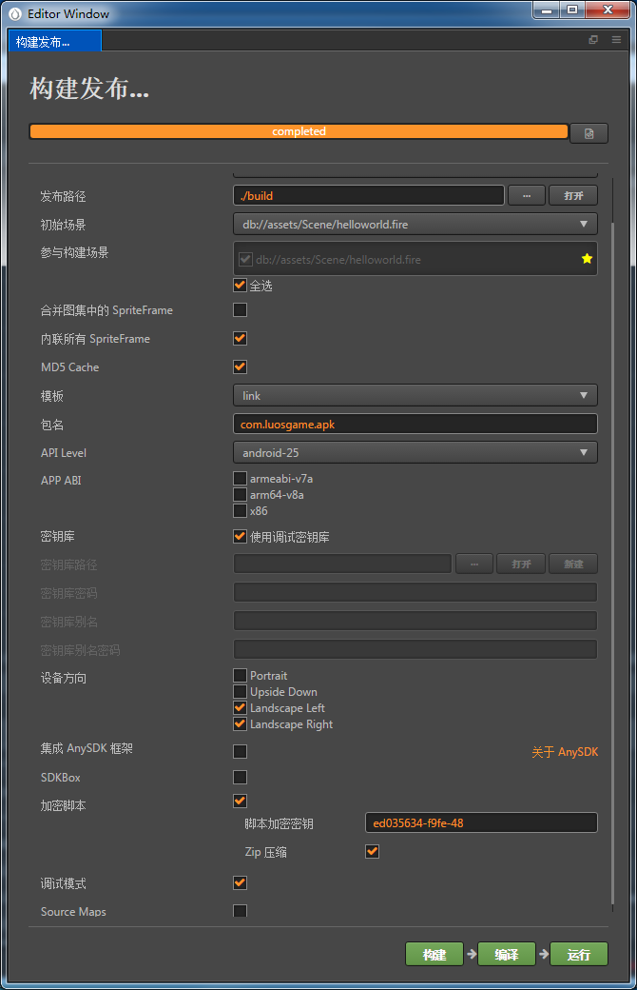Enable Upside Down orientation checkbox
The height and width of the screenshot is (990, 637).
(x=240, y=691)
